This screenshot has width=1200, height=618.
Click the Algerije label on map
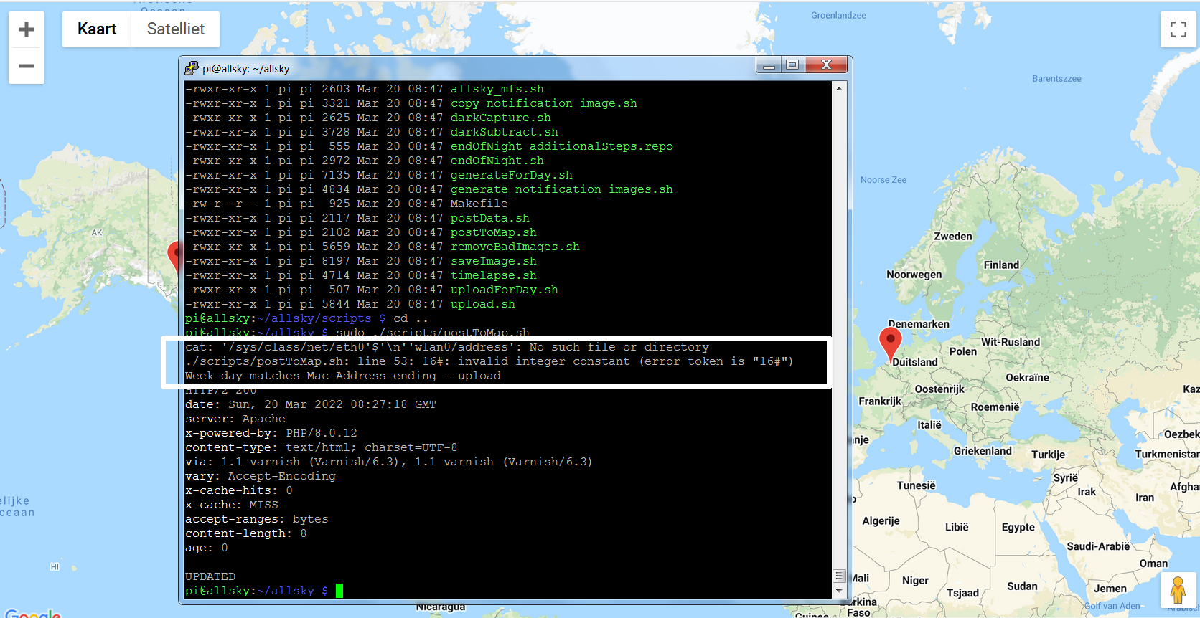click(881, 521)
